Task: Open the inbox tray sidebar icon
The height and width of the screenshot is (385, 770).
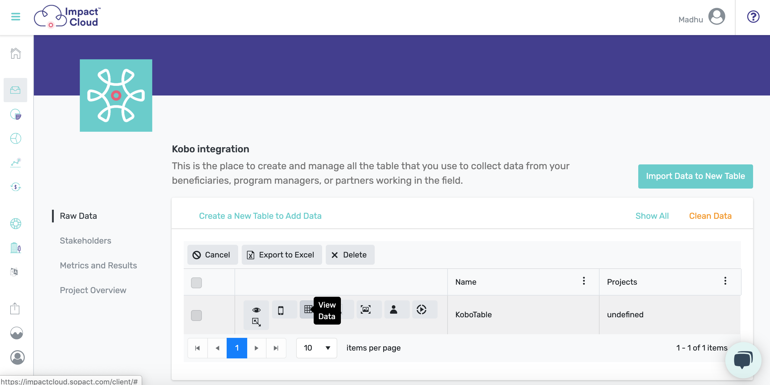Action: (15, 90)
